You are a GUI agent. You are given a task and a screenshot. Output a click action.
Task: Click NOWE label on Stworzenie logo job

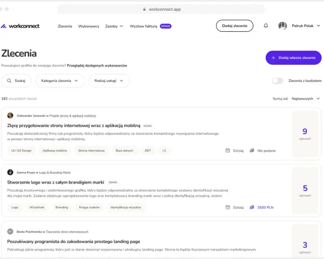pos(113,182)
